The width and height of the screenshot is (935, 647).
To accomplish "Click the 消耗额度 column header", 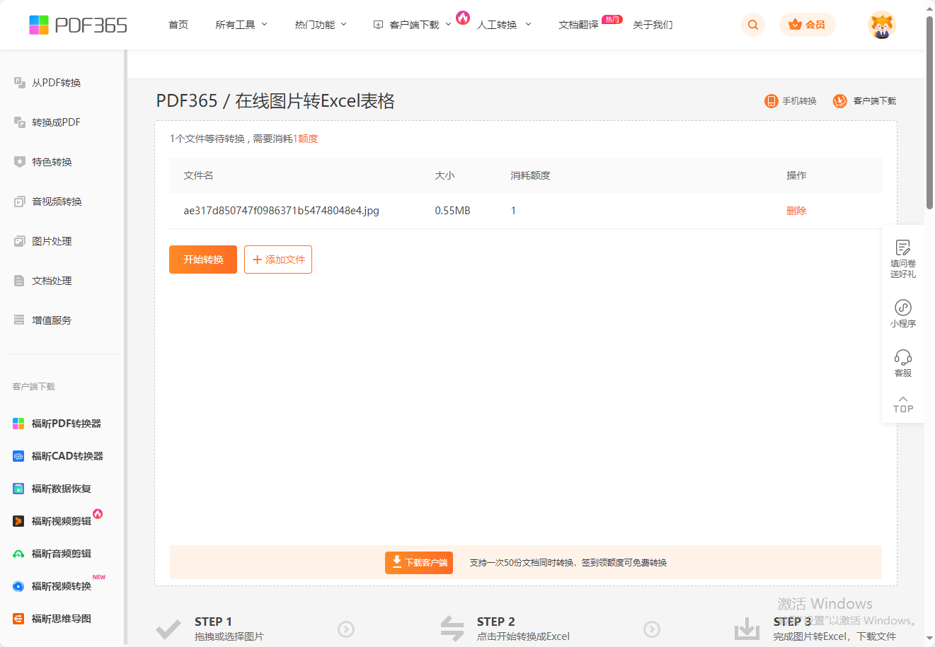I will point(530,175).
